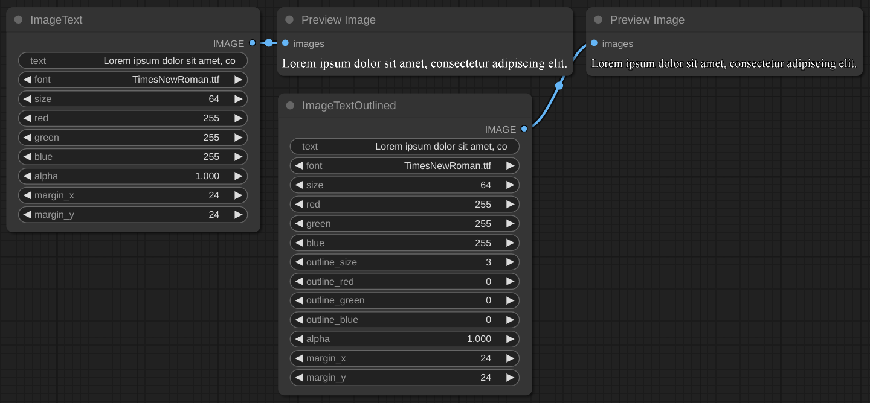Screen dimensions: 870x403
Task: Toggle collapse dot on the right Preview Image node
Action: (x=598, y=20)
